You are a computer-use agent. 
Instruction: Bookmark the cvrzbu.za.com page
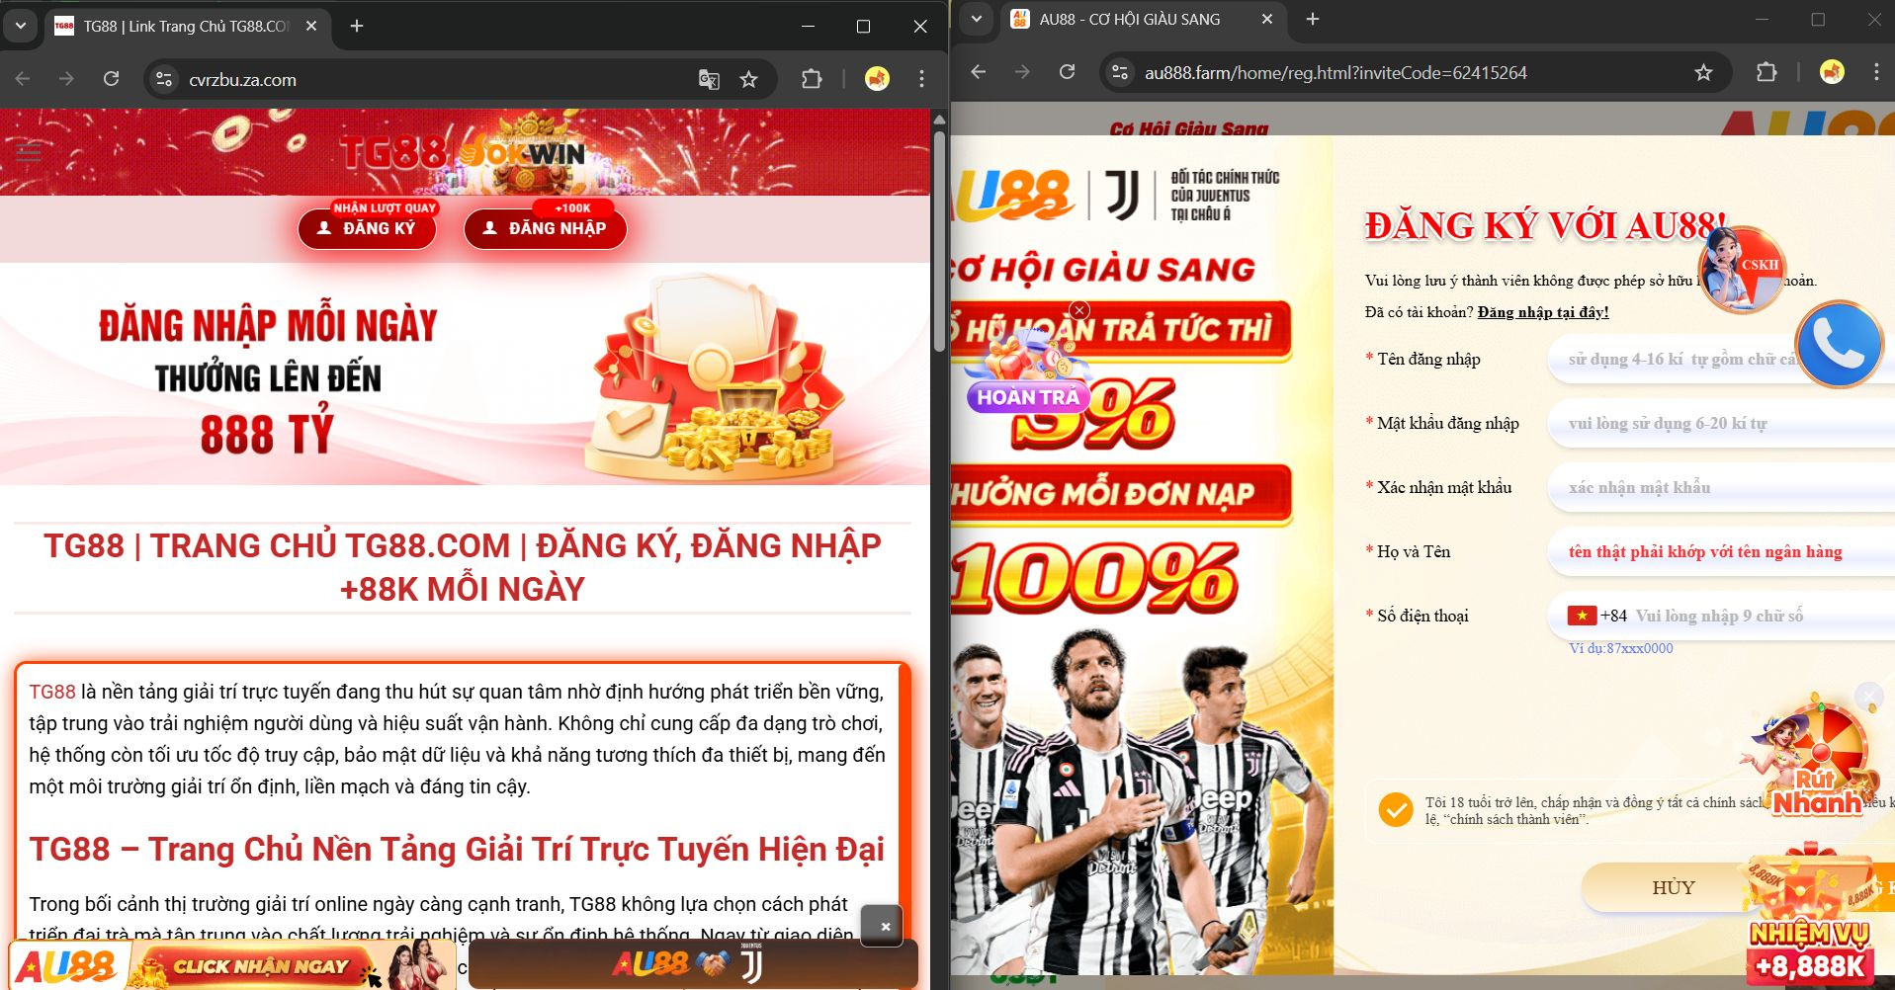click(748, 79)
